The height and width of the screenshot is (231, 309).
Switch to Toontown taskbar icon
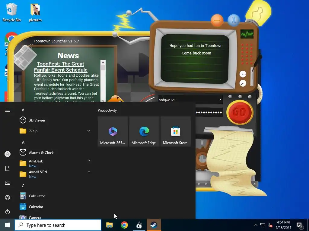139,225
